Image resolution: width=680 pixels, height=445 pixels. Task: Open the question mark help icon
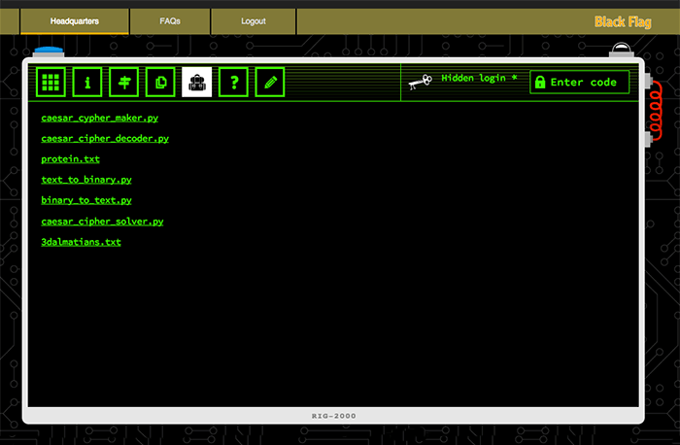[233, 82]
